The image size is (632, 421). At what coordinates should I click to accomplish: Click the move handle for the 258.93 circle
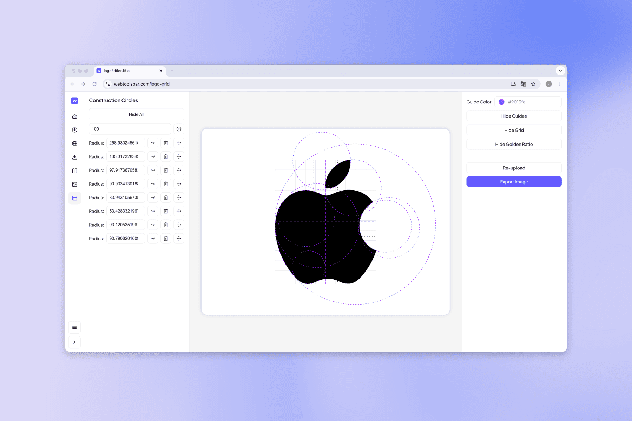(x=179, y=143)
